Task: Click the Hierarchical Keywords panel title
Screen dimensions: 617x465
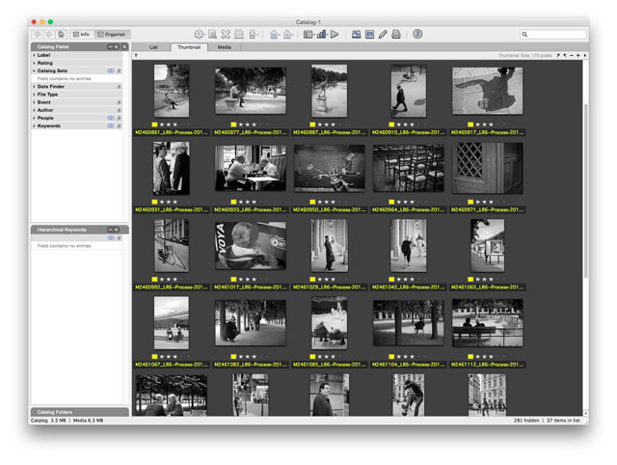Action: [62, 230]
